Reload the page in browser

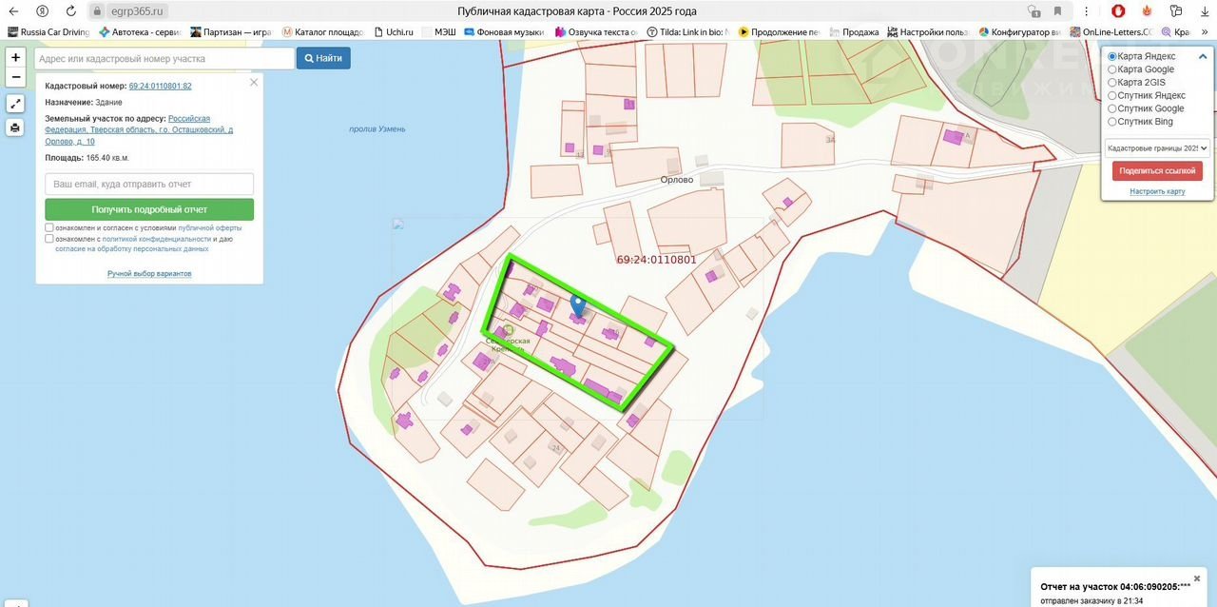pos(71,11)
